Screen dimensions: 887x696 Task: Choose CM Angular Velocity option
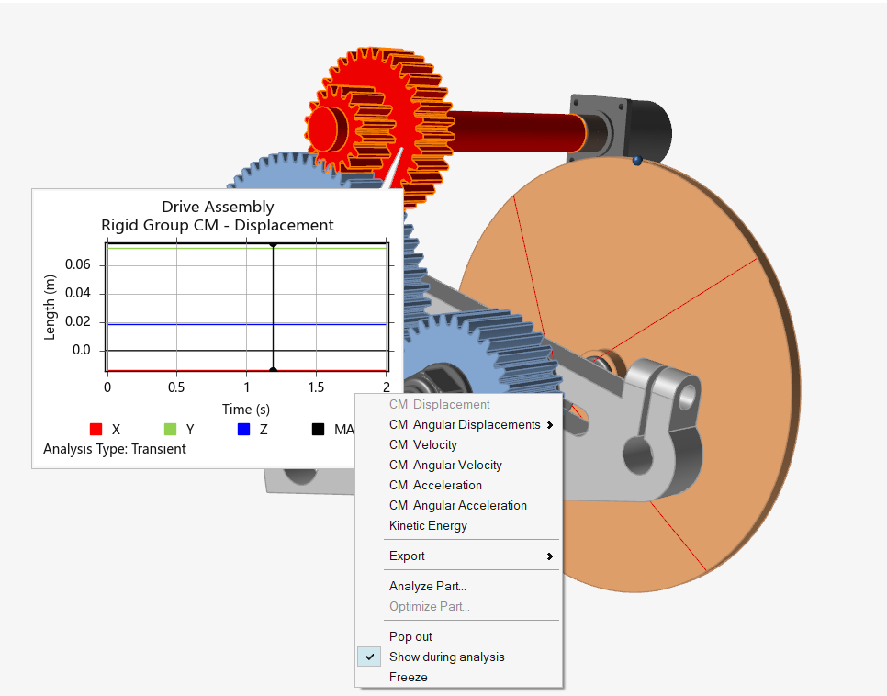pyautogui.click(x=445, y=466)
